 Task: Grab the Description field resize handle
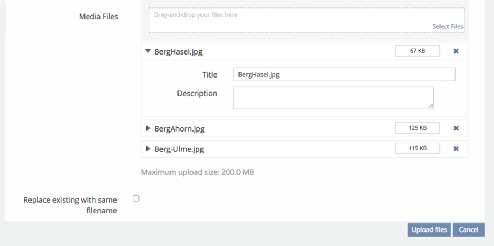tap(430, 106)
